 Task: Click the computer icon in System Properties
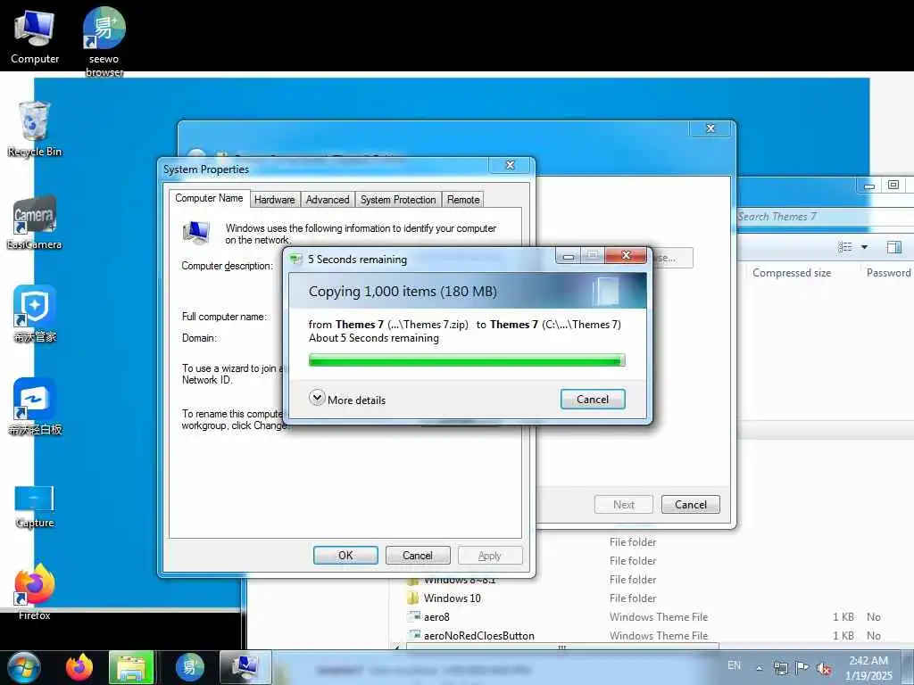[196, 232]
